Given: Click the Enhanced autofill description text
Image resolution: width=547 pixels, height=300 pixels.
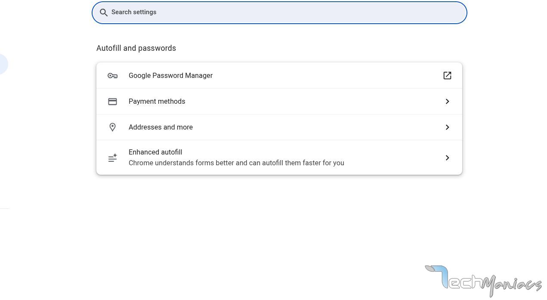Looking at the screenshot, I should tap(236, 163).
